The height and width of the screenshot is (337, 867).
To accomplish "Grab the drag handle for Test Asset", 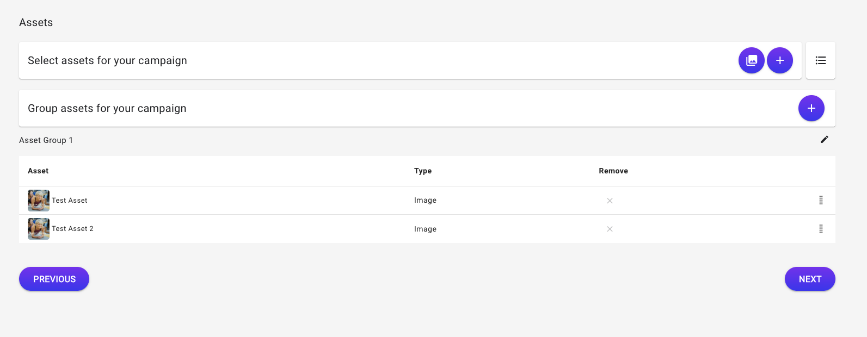I will 821,201.
